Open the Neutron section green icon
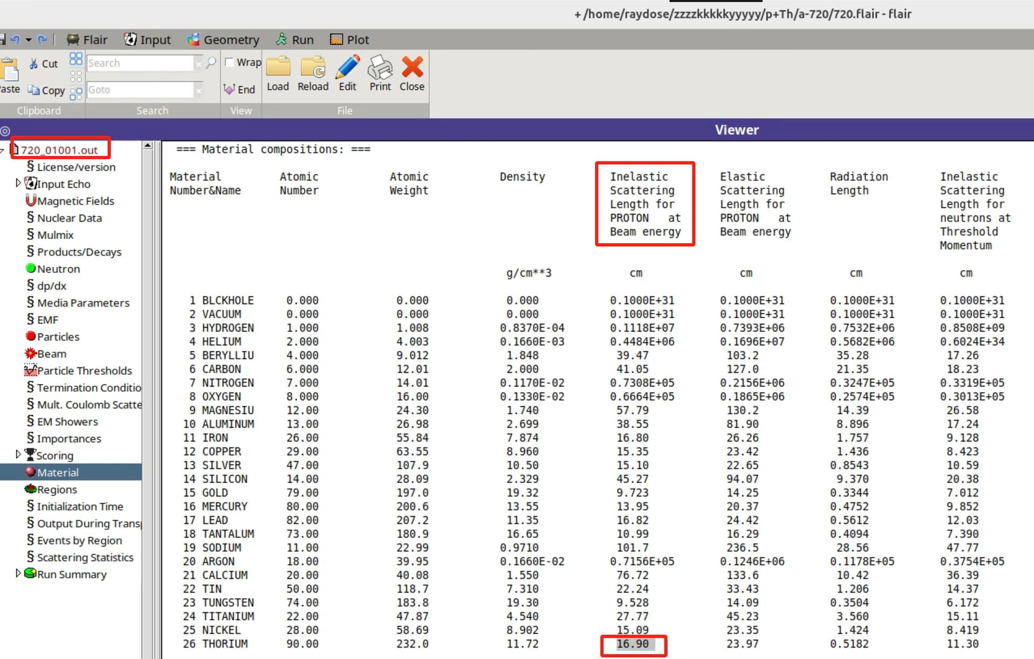 coord(31,268)
